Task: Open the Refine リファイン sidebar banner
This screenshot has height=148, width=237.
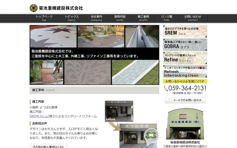Action: pos(185,58)
